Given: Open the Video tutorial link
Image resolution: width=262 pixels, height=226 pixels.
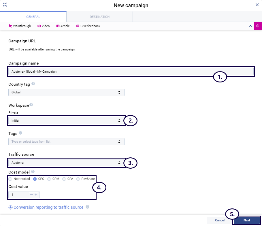Looking at the screenshot, I should (x=44, y=26).
